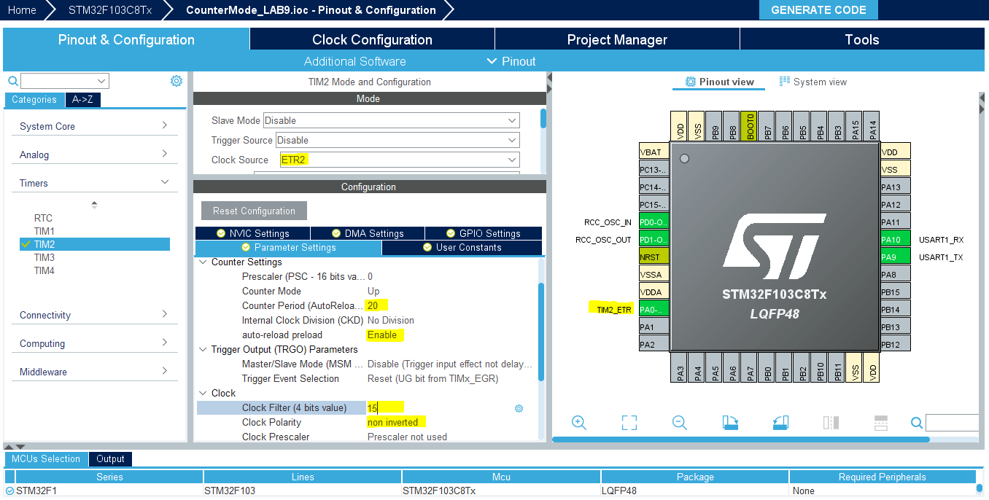The width and height of the screenshot is (989, 500).
Task: Click the PD0 RCC_OSC_IN pin
Action: pos(653,222)
